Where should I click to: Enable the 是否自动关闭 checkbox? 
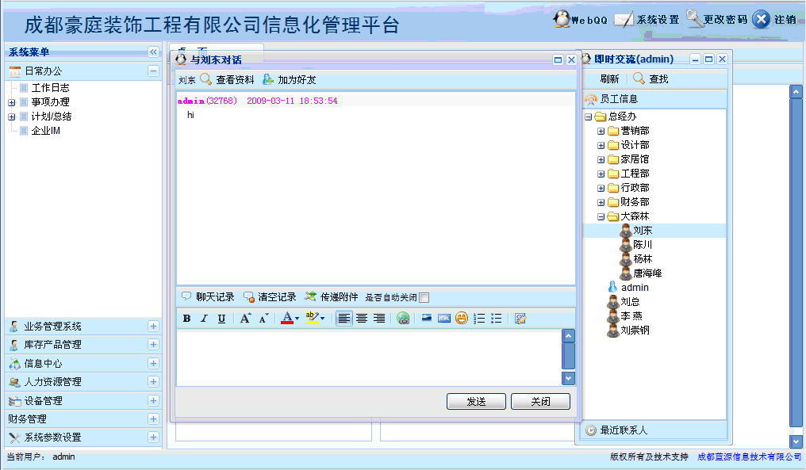click(424, 298)
